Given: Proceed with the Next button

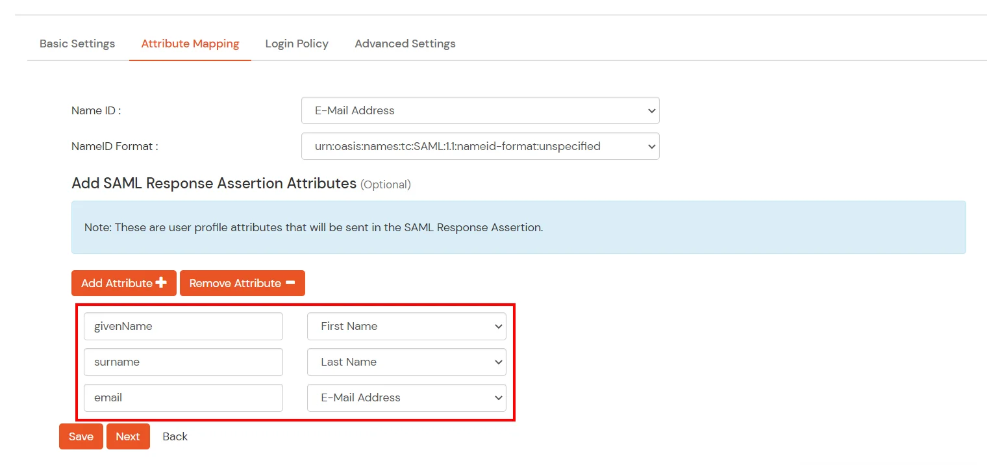Looking at the screenshot, I should pos(128,436).
